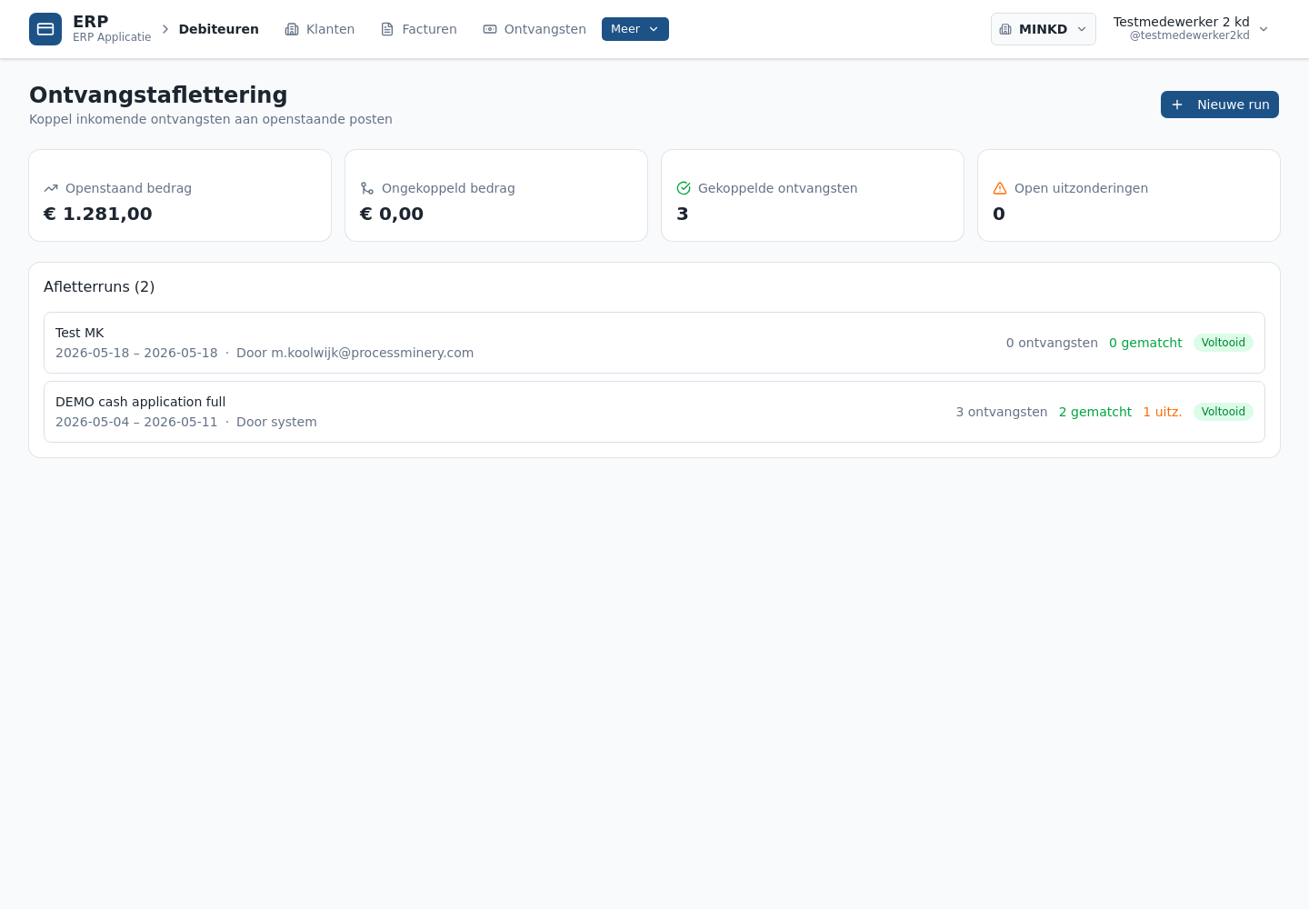Click the ERP Applicatie title text
Viewport: 1309px width, 909px height.
pos(112,37)
